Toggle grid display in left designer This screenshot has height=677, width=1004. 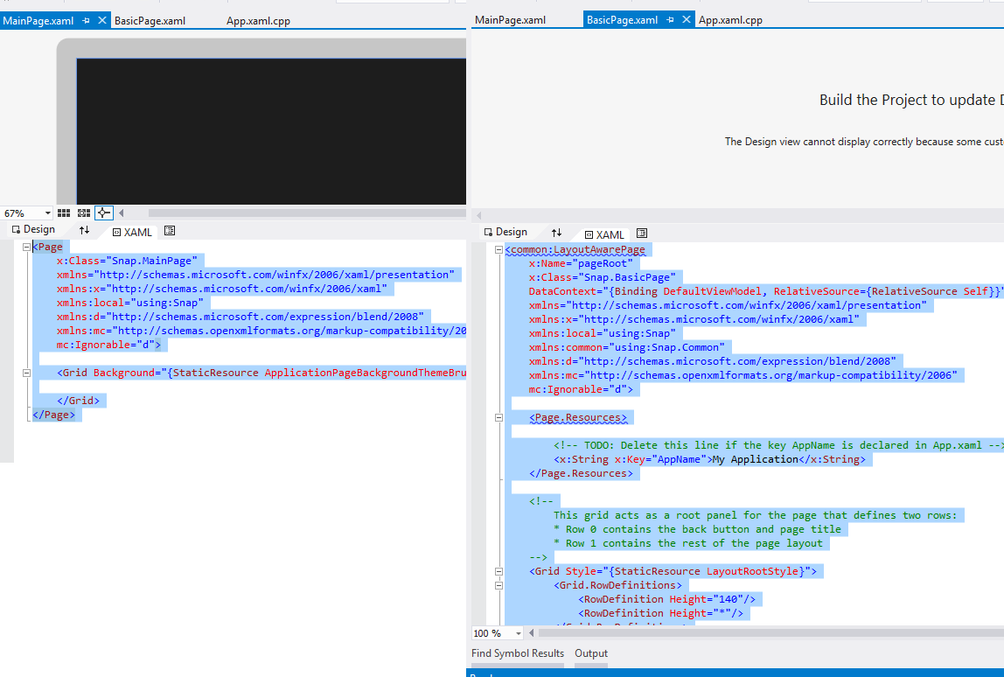(64, 213)
